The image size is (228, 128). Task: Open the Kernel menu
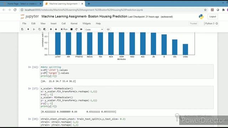(74, 23)
